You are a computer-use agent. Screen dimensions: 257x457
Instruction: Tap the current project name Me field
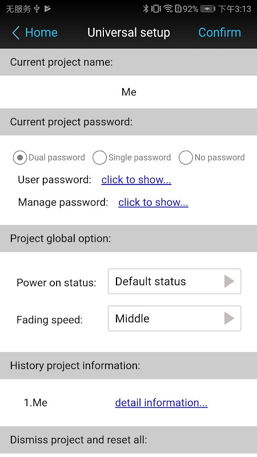(128, 92)
